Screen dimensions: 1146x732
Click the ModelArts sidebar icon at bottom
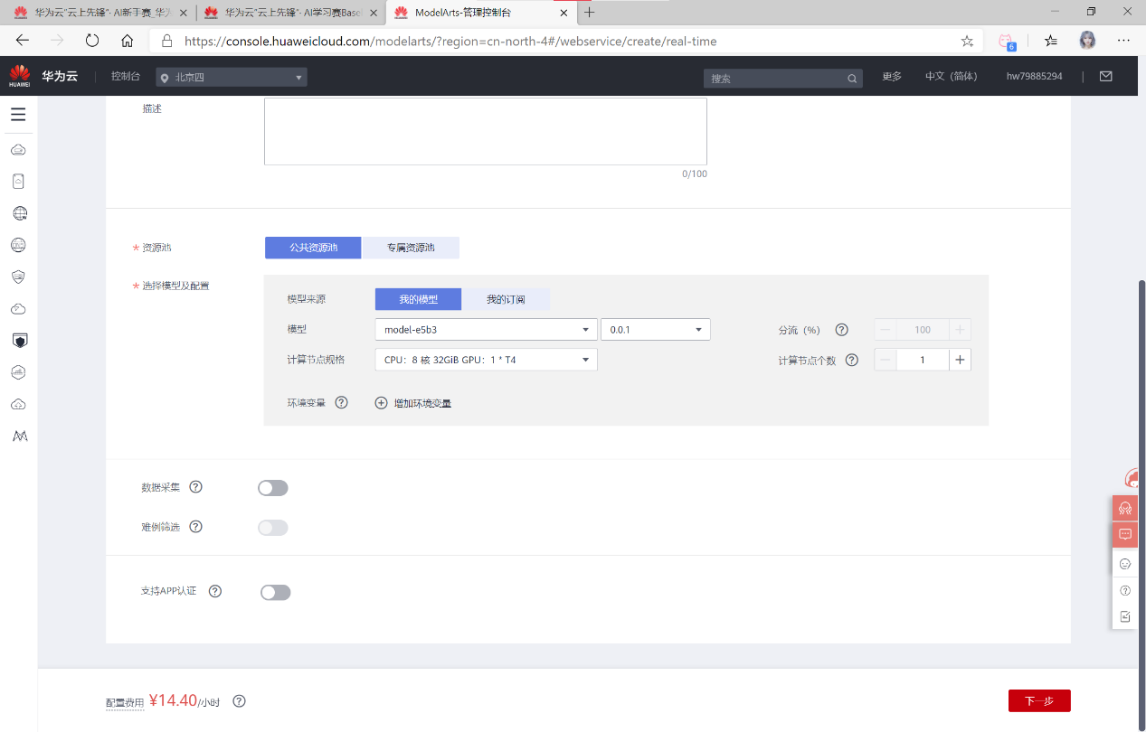tap(19, 436)
